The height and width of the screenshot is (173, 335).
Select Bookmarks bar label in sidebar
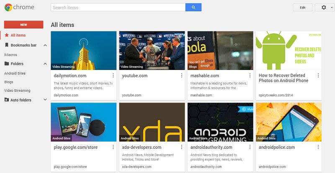click(x=23, y=45)
